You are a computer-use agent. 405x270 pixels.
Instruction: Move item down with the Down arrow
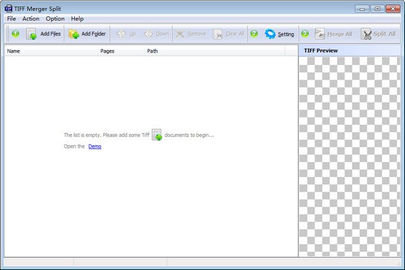[x=156, y=34]
